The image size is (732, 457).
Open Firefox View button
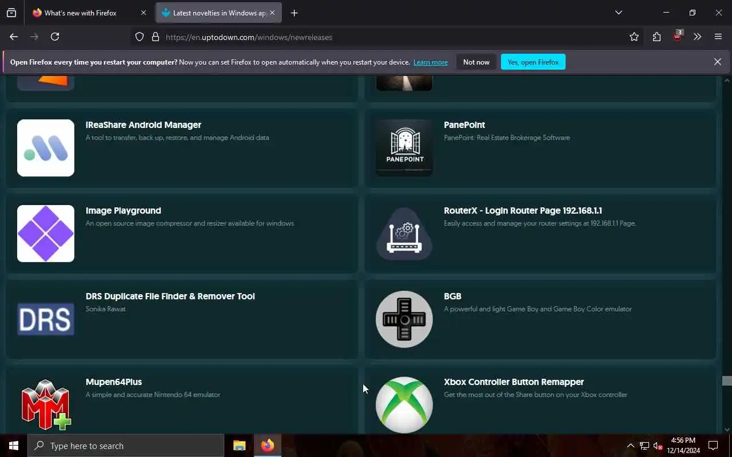[11, 13]
